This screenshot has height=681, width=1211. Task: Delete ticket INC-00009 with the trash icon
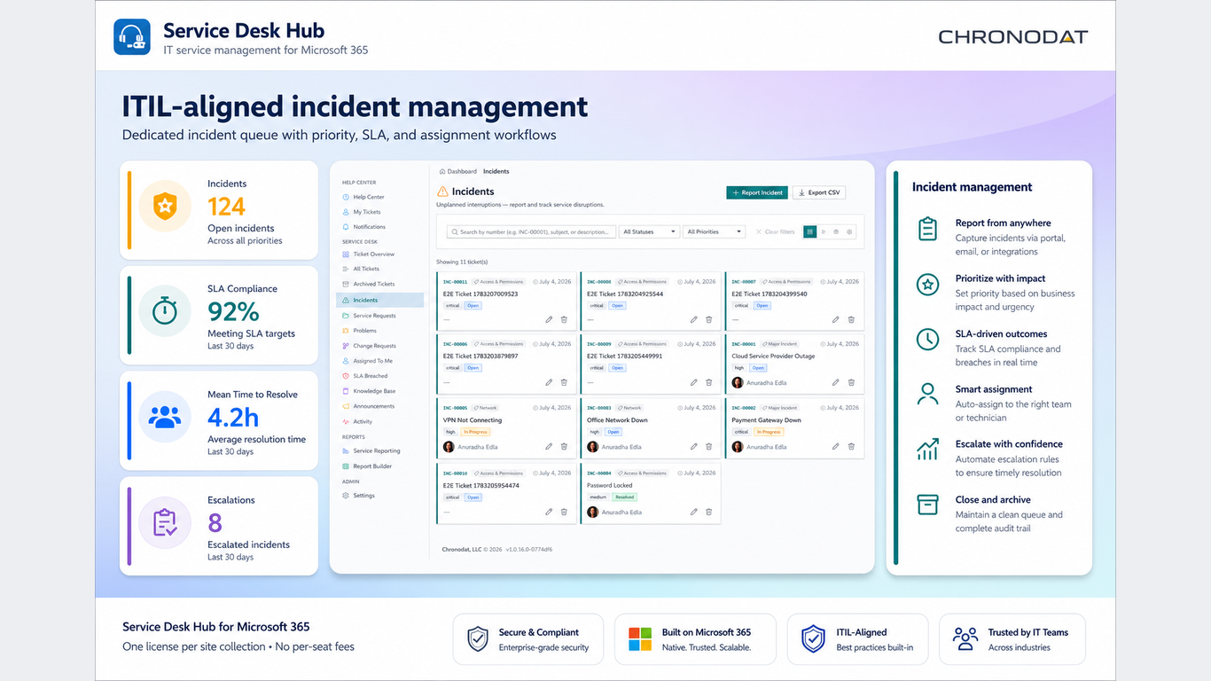coord(708,383)
